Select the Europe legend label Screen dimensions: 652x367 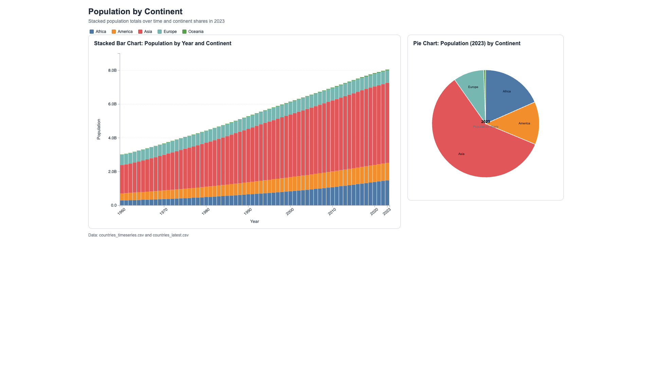click(170, 32)
